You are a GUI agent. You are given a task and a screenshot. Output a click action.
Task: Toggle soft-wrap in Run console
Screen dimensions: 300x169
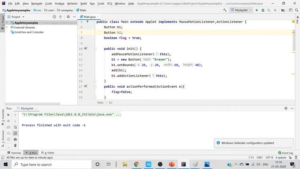pyautogui.click(x=15, y=127)
